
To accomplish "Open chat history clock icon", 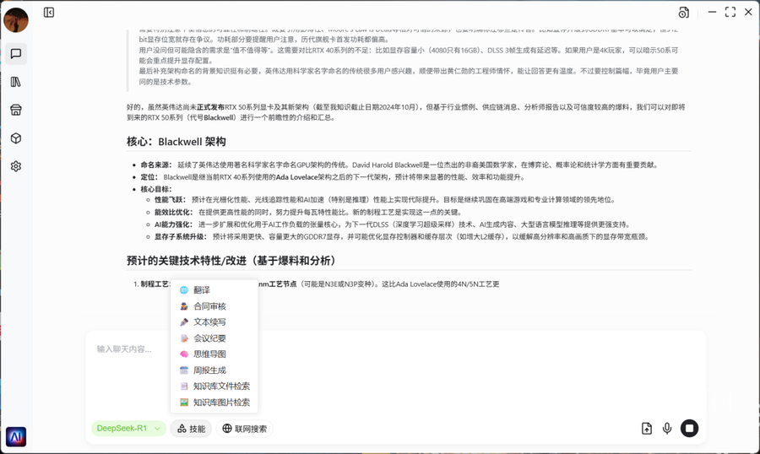I will click(x=683, y=13).
